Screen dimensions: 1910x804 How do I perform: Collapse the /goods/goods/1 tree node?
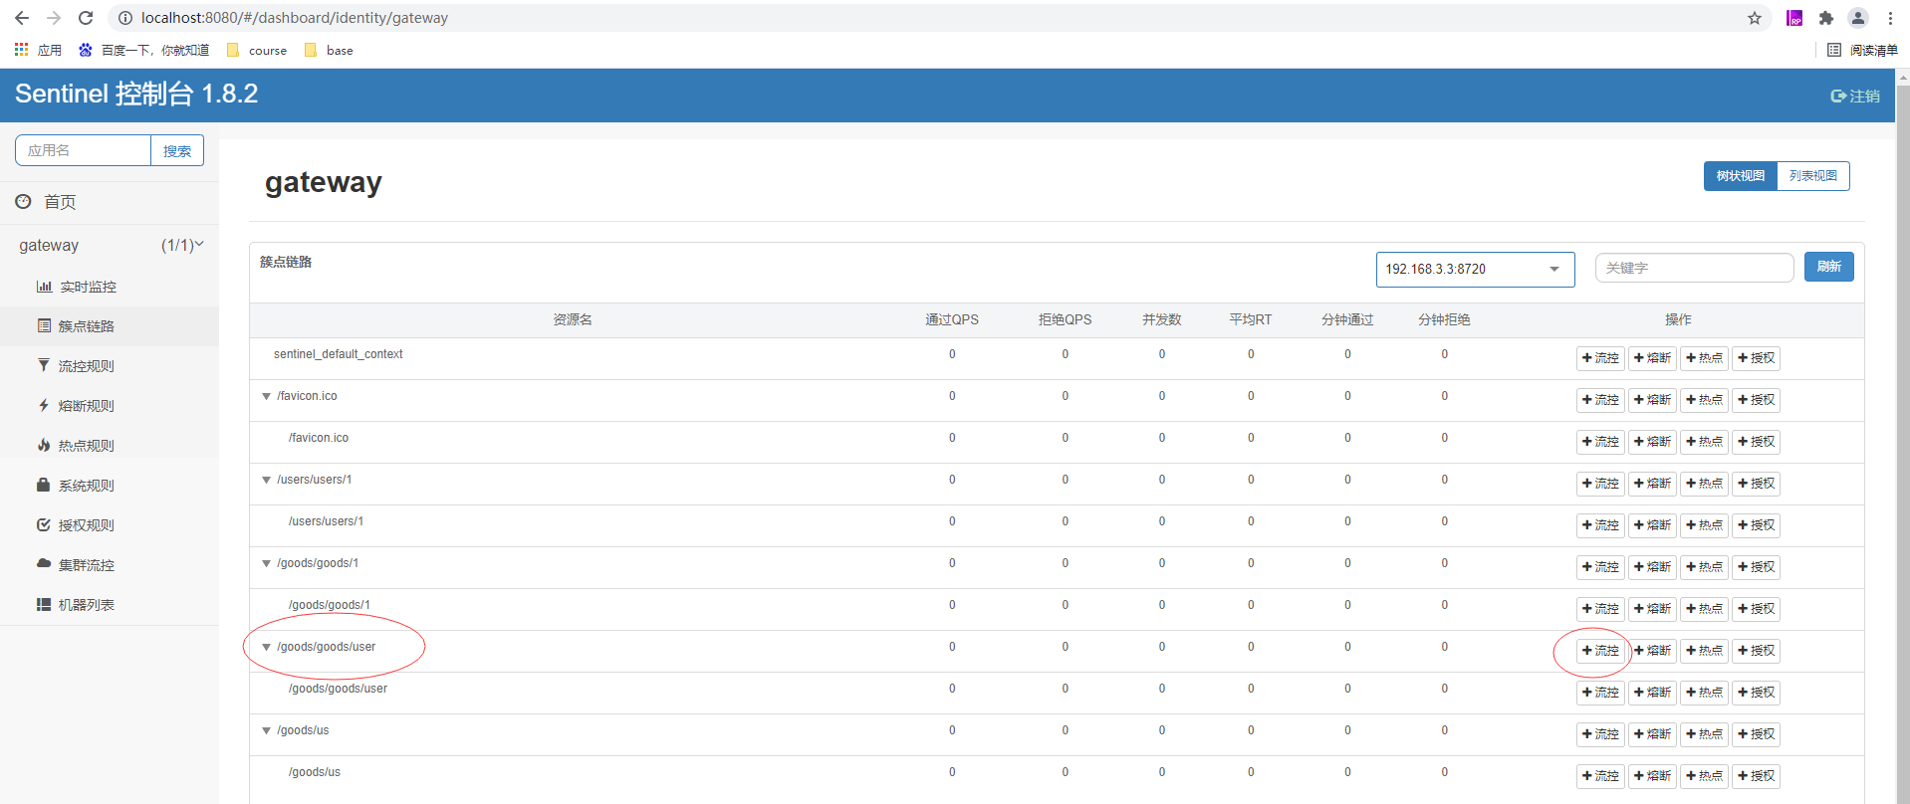266,563
